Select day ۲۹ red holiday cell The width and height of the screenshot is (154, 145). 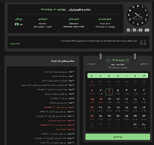click(x=92, y=117)
